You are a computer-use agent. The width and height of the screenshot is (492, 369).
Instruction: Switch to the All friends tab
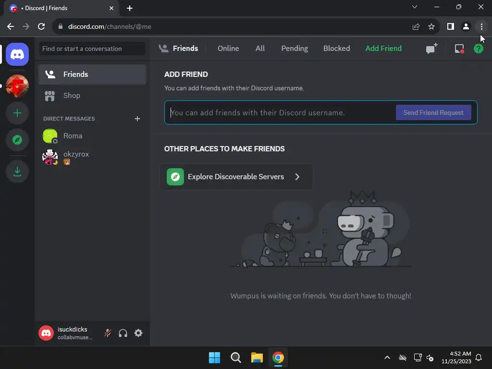tap(260, 49)
